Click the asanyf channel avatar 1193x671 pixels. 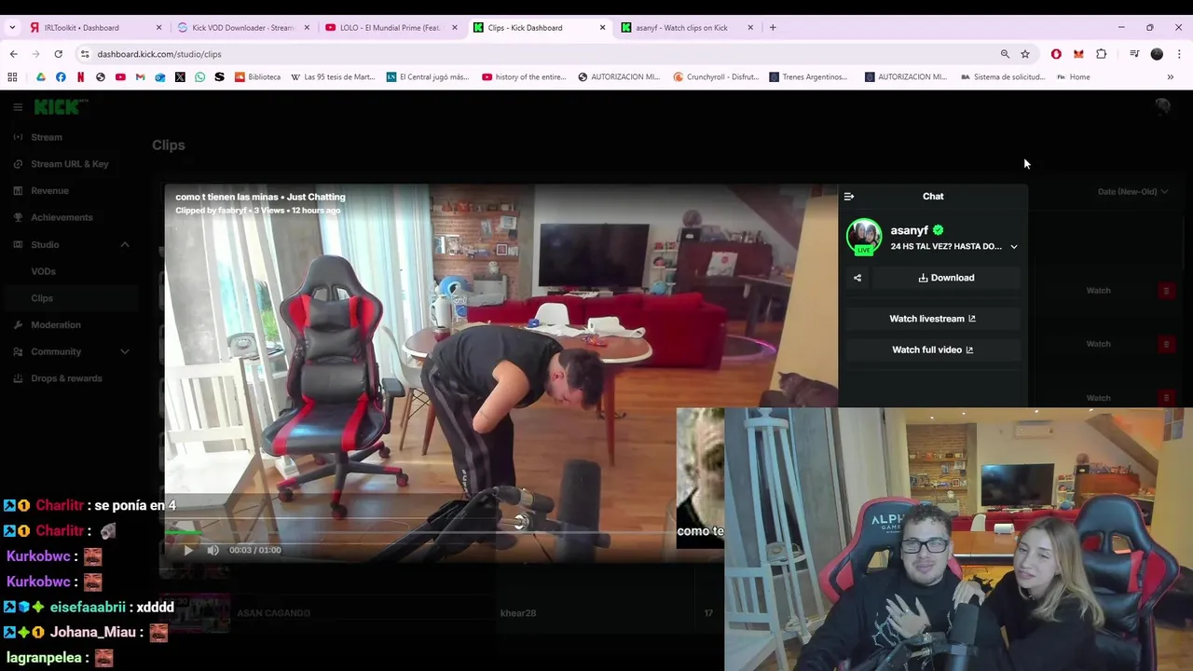(x=864, y=237)
